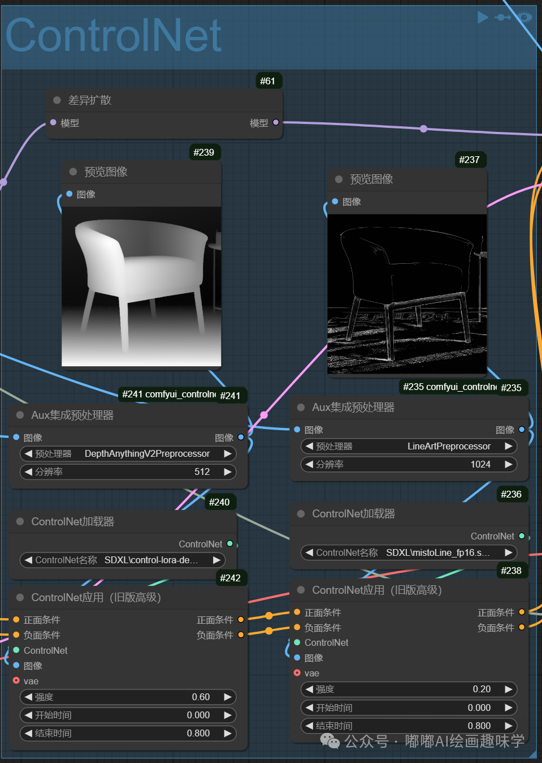Click ControlNet input socket on node #242

point(16,650)
